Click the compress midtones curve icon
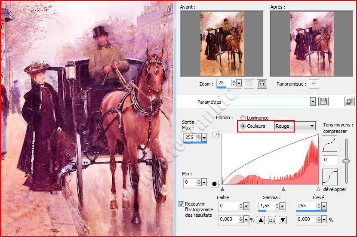 coord(329,144)
